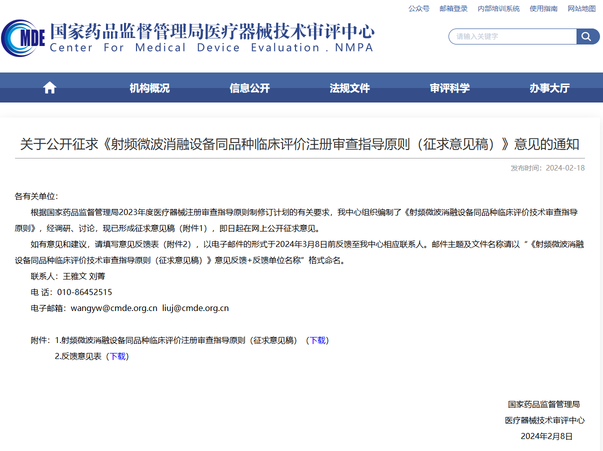Click the CMDE logo emblem
Screen dimensions: 603x451
[23, 37]
